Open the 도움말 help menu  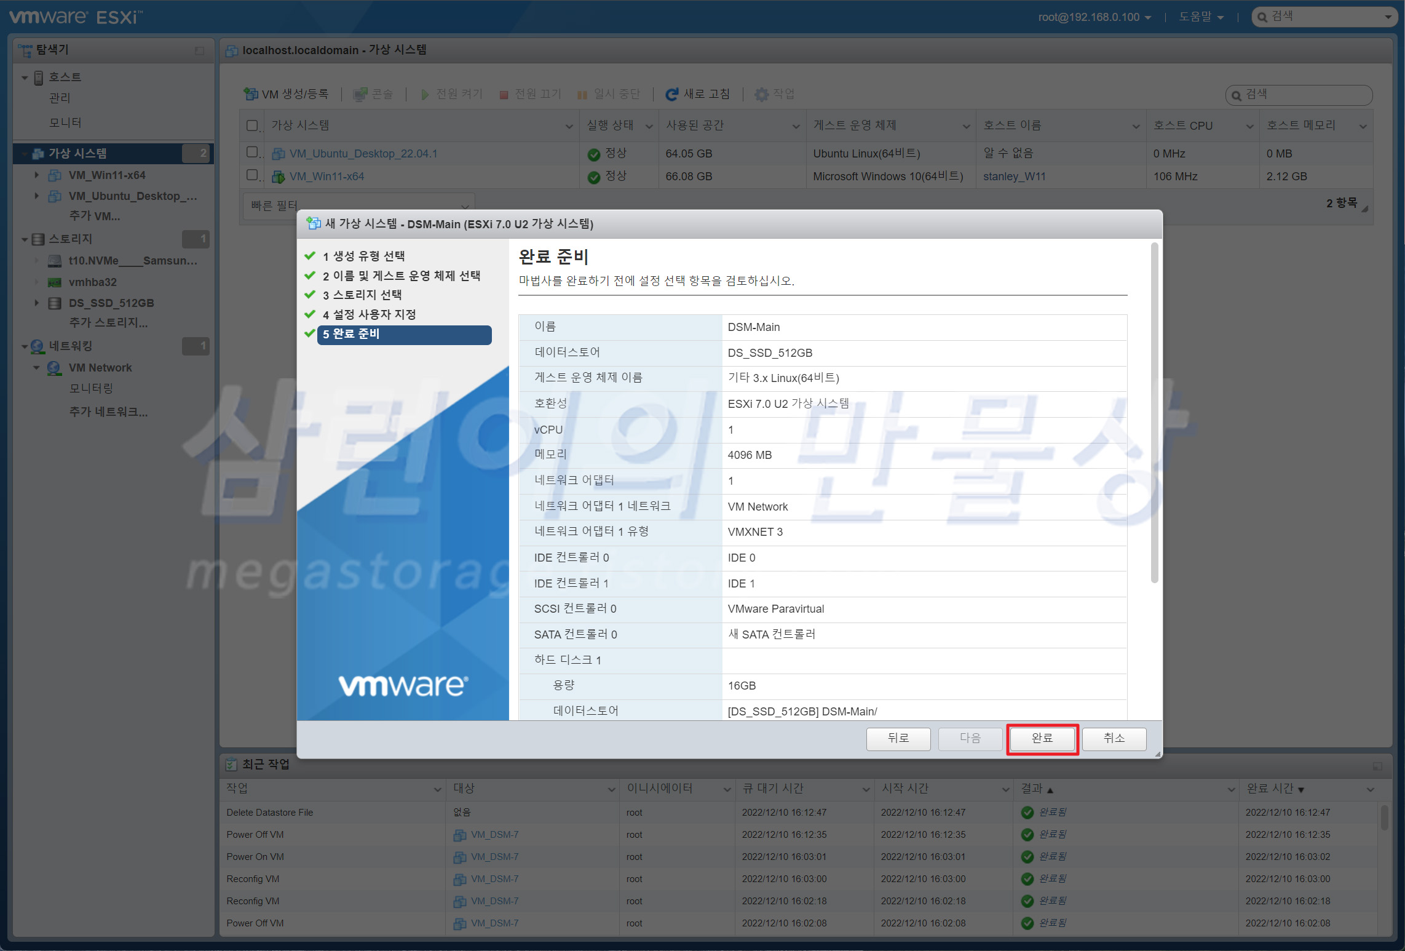tap(1200, 17)
